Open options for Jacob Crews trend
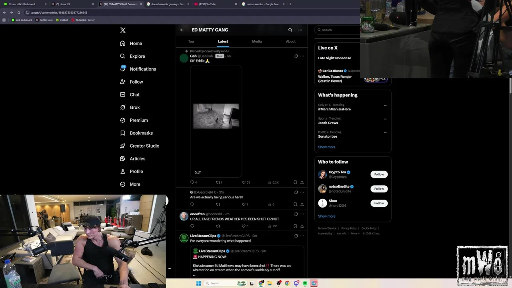This screenshot has height=288, width=512. (x=386, y=119)
